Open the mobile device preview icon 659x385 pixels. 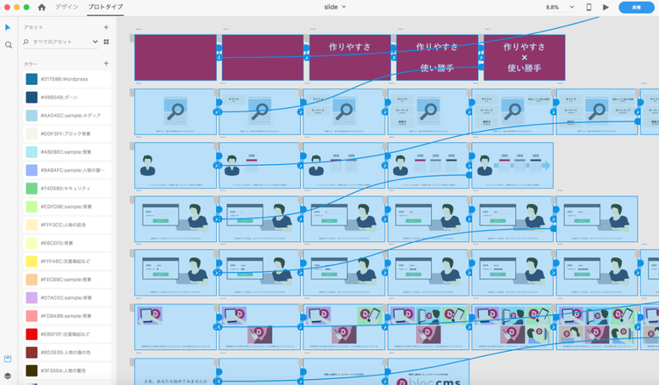pyautogui.click(x=588, y=7)
